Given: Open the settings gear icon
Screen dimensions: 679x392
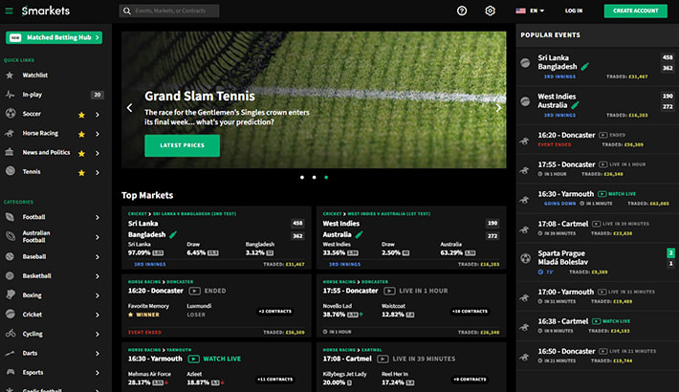Looking at the screenshot, I should click(490, 11).
